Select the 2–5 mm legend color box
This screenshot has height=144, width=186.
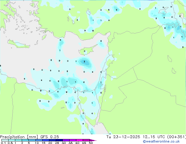coord(25,140)
